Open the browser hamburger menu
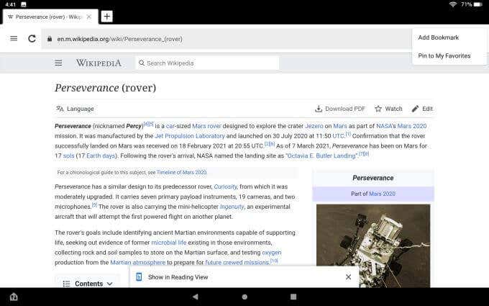Screen dimensions: 489x306 tap(14, 38)
